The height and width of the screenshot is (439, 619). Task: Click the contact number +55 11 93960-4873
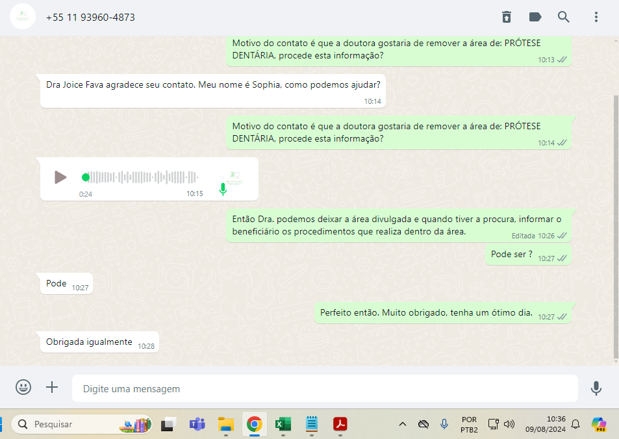coord(90,18)
